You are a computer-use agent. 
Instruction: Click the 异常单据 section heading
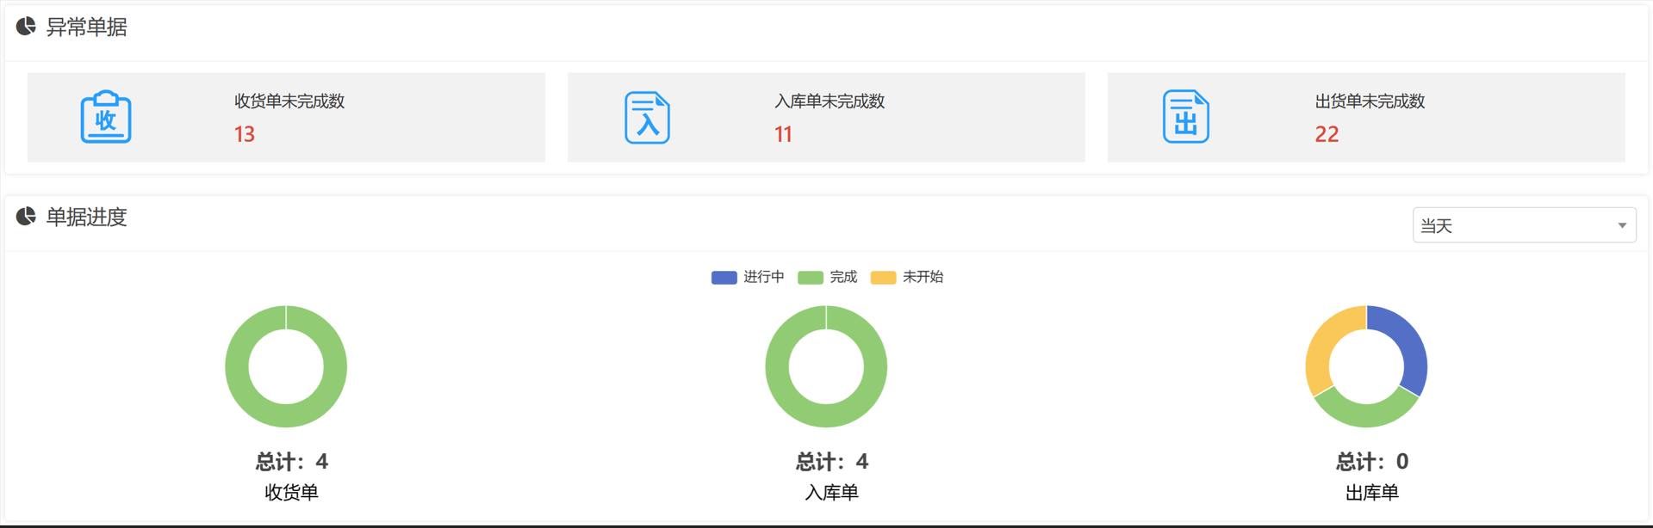pyautogui.click(x=86, y=28)
